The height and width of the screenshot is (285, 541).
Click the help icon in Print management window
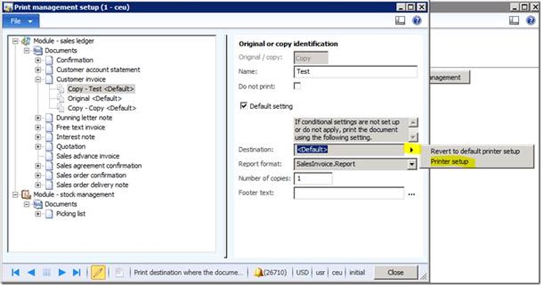click(417, 21)
